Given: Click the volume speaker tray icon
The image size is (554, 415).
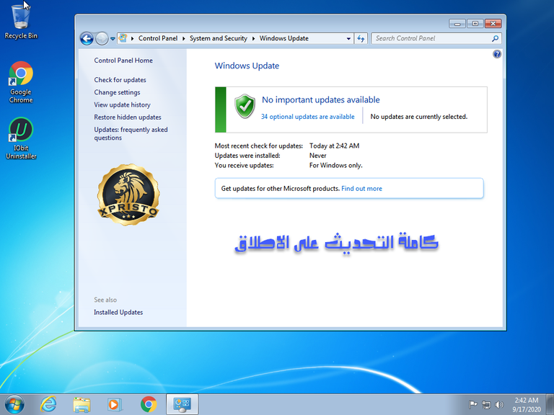Looking at the screenshot, I should [499, 405].
